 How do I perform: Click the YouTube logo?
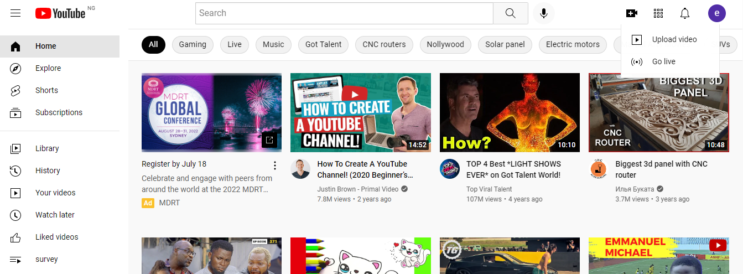coord(60,13)
